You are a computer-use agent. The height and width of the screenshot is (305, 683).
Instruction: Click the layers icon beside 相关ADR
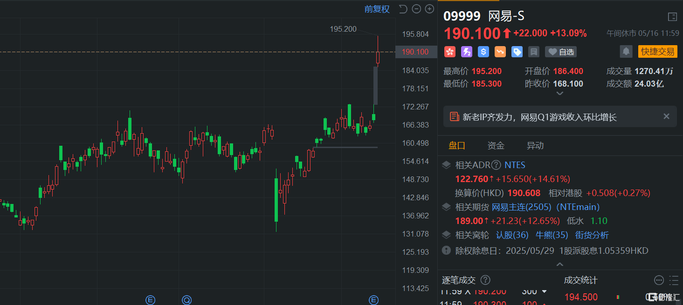click(446, 165)
